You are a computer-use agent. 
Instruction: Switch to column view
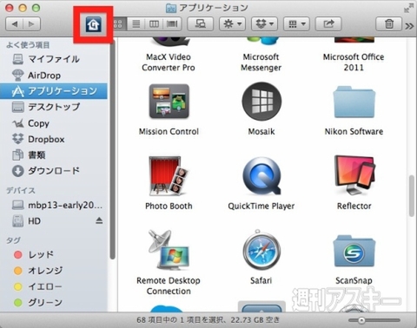click(154, 24)
